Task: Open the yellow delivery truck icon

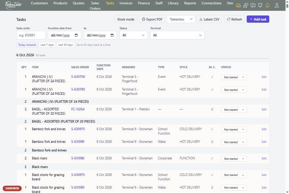Action: [x=238, y=5]
